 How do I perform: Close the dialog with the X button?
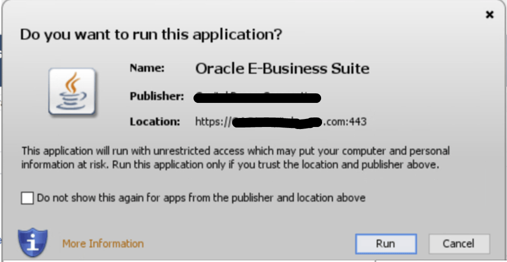(x=489, y=15)
